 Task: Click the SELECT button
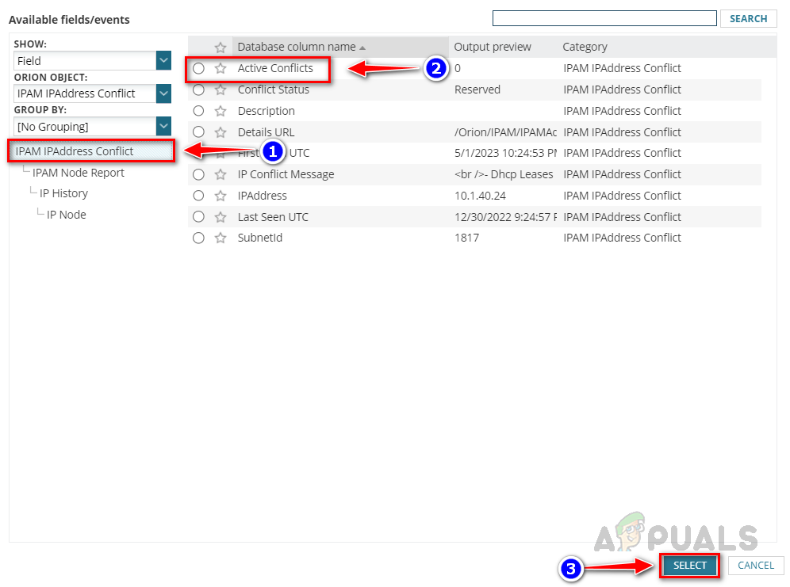point(689,566)
